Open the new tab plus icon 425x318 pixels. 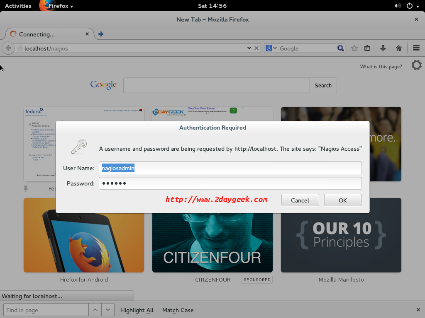click(101, 34)
